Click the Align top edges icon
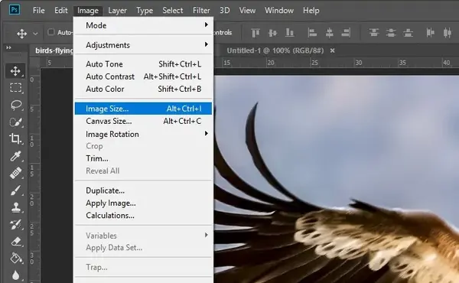459x283 pixels. click(x=256, y=33)
